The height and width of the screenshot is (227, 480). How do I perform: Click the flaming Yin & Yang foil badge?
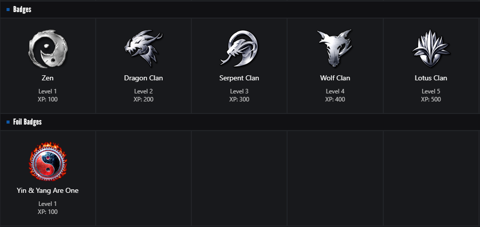pyautogui.click(x=48, y=161)
